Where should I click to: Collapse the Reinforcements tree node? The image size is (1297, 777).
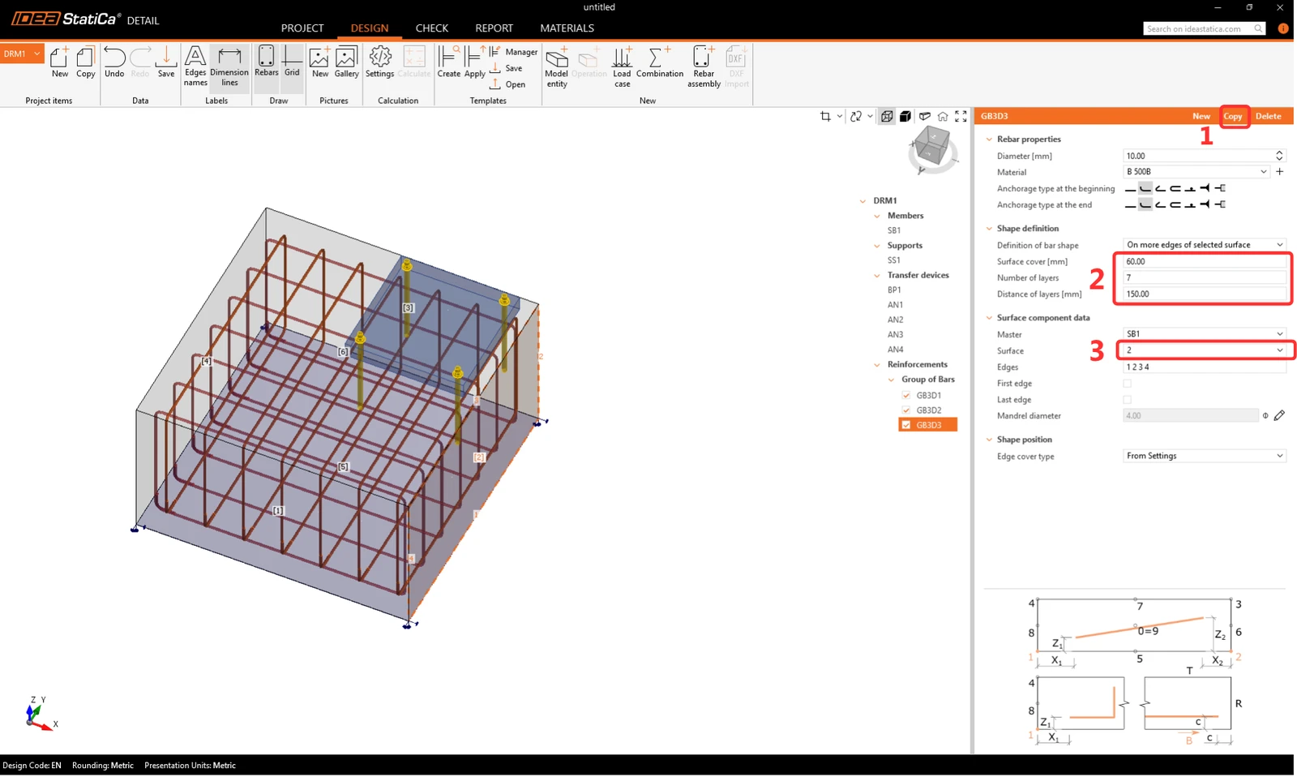(877, 365)
